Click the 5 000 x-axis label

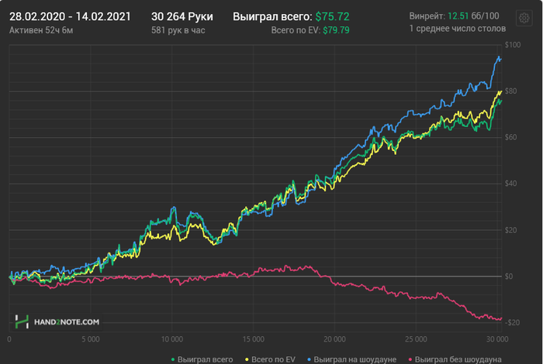[91, 339]
